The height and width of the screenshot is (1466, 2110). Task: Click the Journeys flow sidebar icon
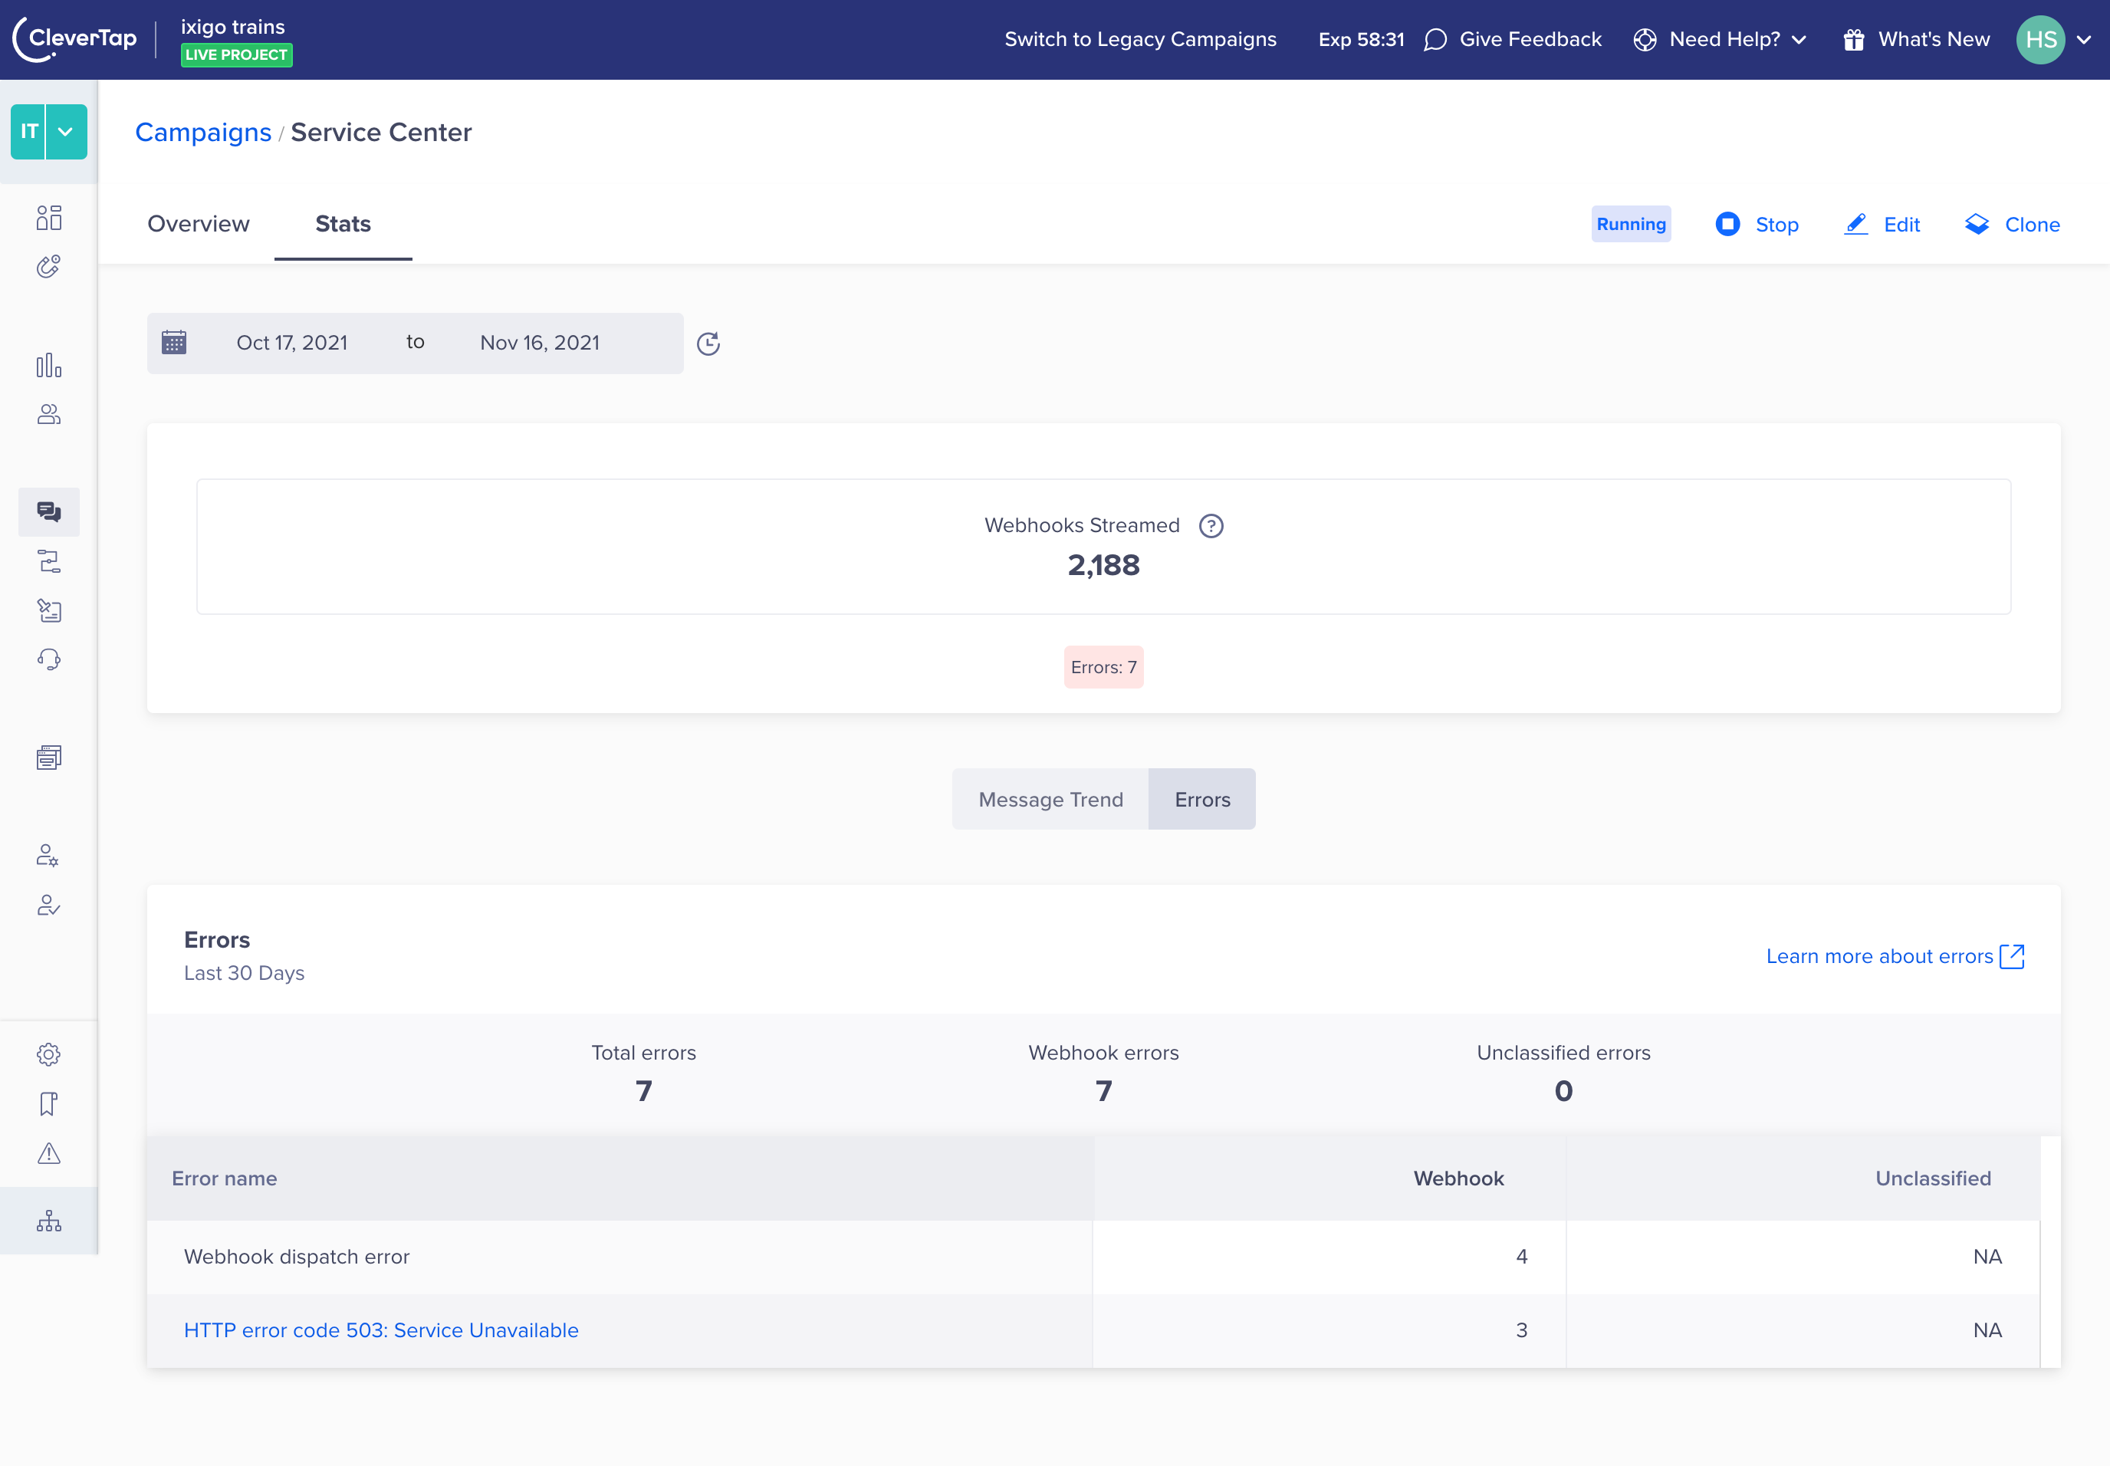tap(48, 561)
